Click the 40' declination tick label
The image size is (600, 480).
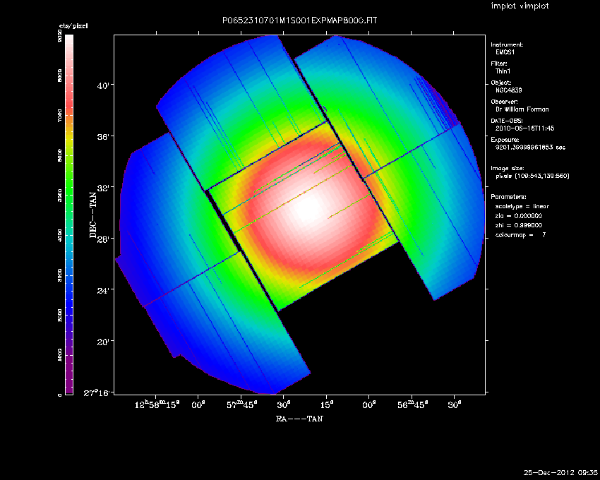click(x=103, y=85)
